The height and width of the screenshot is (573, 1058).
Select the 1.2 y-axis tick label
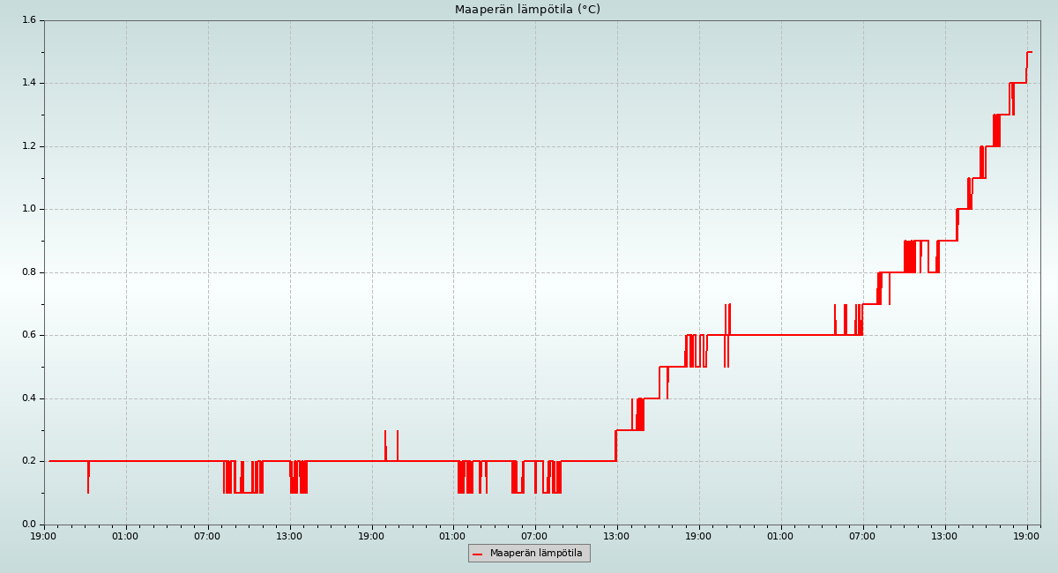28,146
